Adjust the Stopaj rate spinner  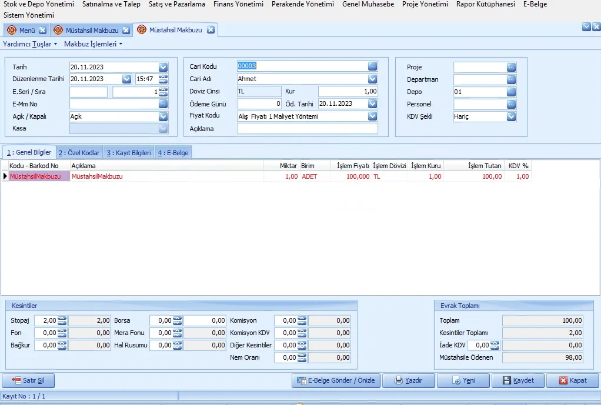(61, 320)
